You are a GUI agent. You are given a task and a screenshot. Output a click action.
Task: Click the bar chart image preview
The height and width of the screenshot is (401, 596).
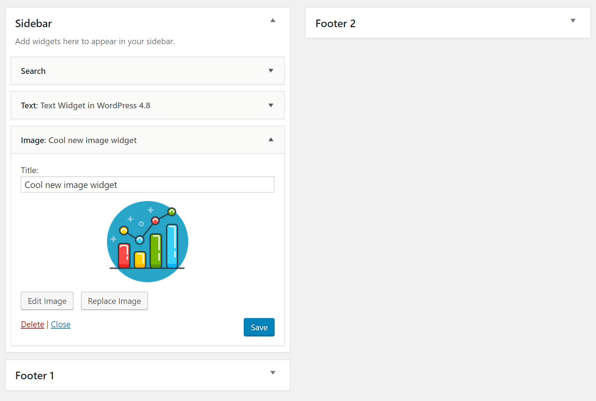click(x=147, y=241)
